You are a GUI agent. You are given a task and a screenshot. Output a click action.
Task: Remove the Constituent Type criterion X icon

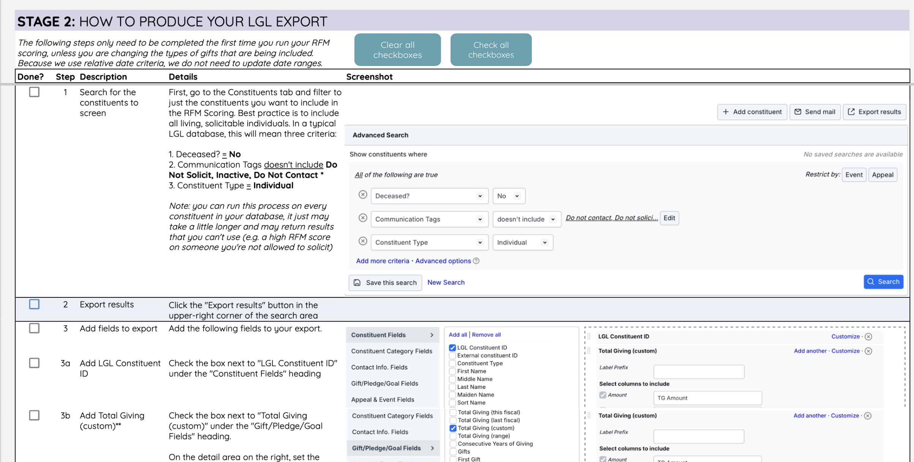(x=363, y=241)
